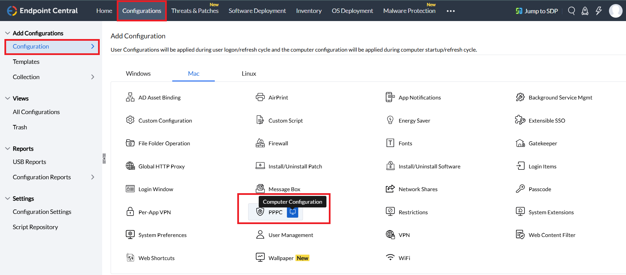This screenshot has width=626, height=275.
Task: Click the Restrictions icon
Action: [x=390, y=212]
